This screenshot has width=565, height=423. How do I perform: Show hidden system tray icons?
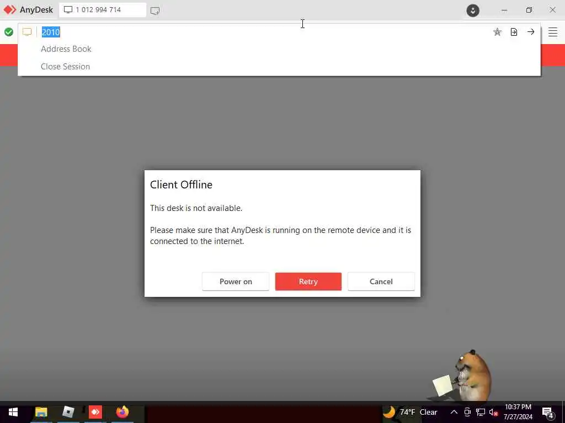[x=454, y=412]
